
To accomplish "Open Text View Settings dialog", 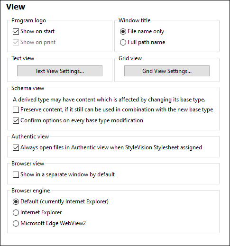I will pos(60,71).
